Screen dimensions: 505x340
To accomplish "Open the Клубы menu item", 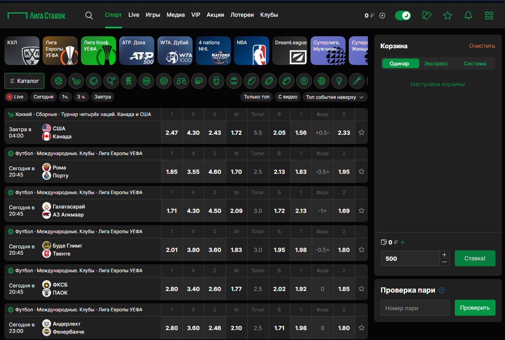I will (269, 15).
